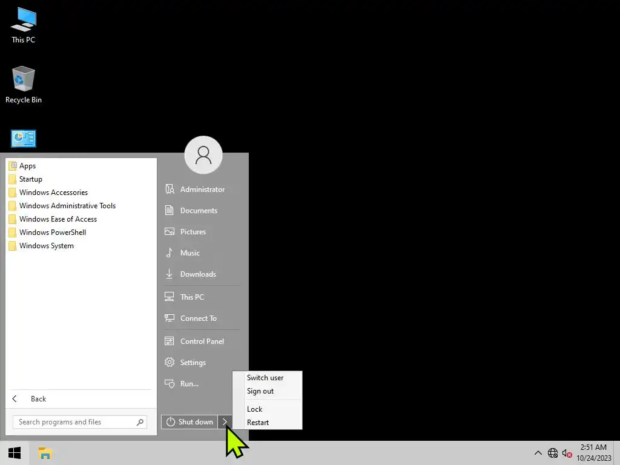Screen dimensions: 620x465
Task: Expand Windows Administrative Tools folder
Action: pyautogui.click(x=81, y=206)
